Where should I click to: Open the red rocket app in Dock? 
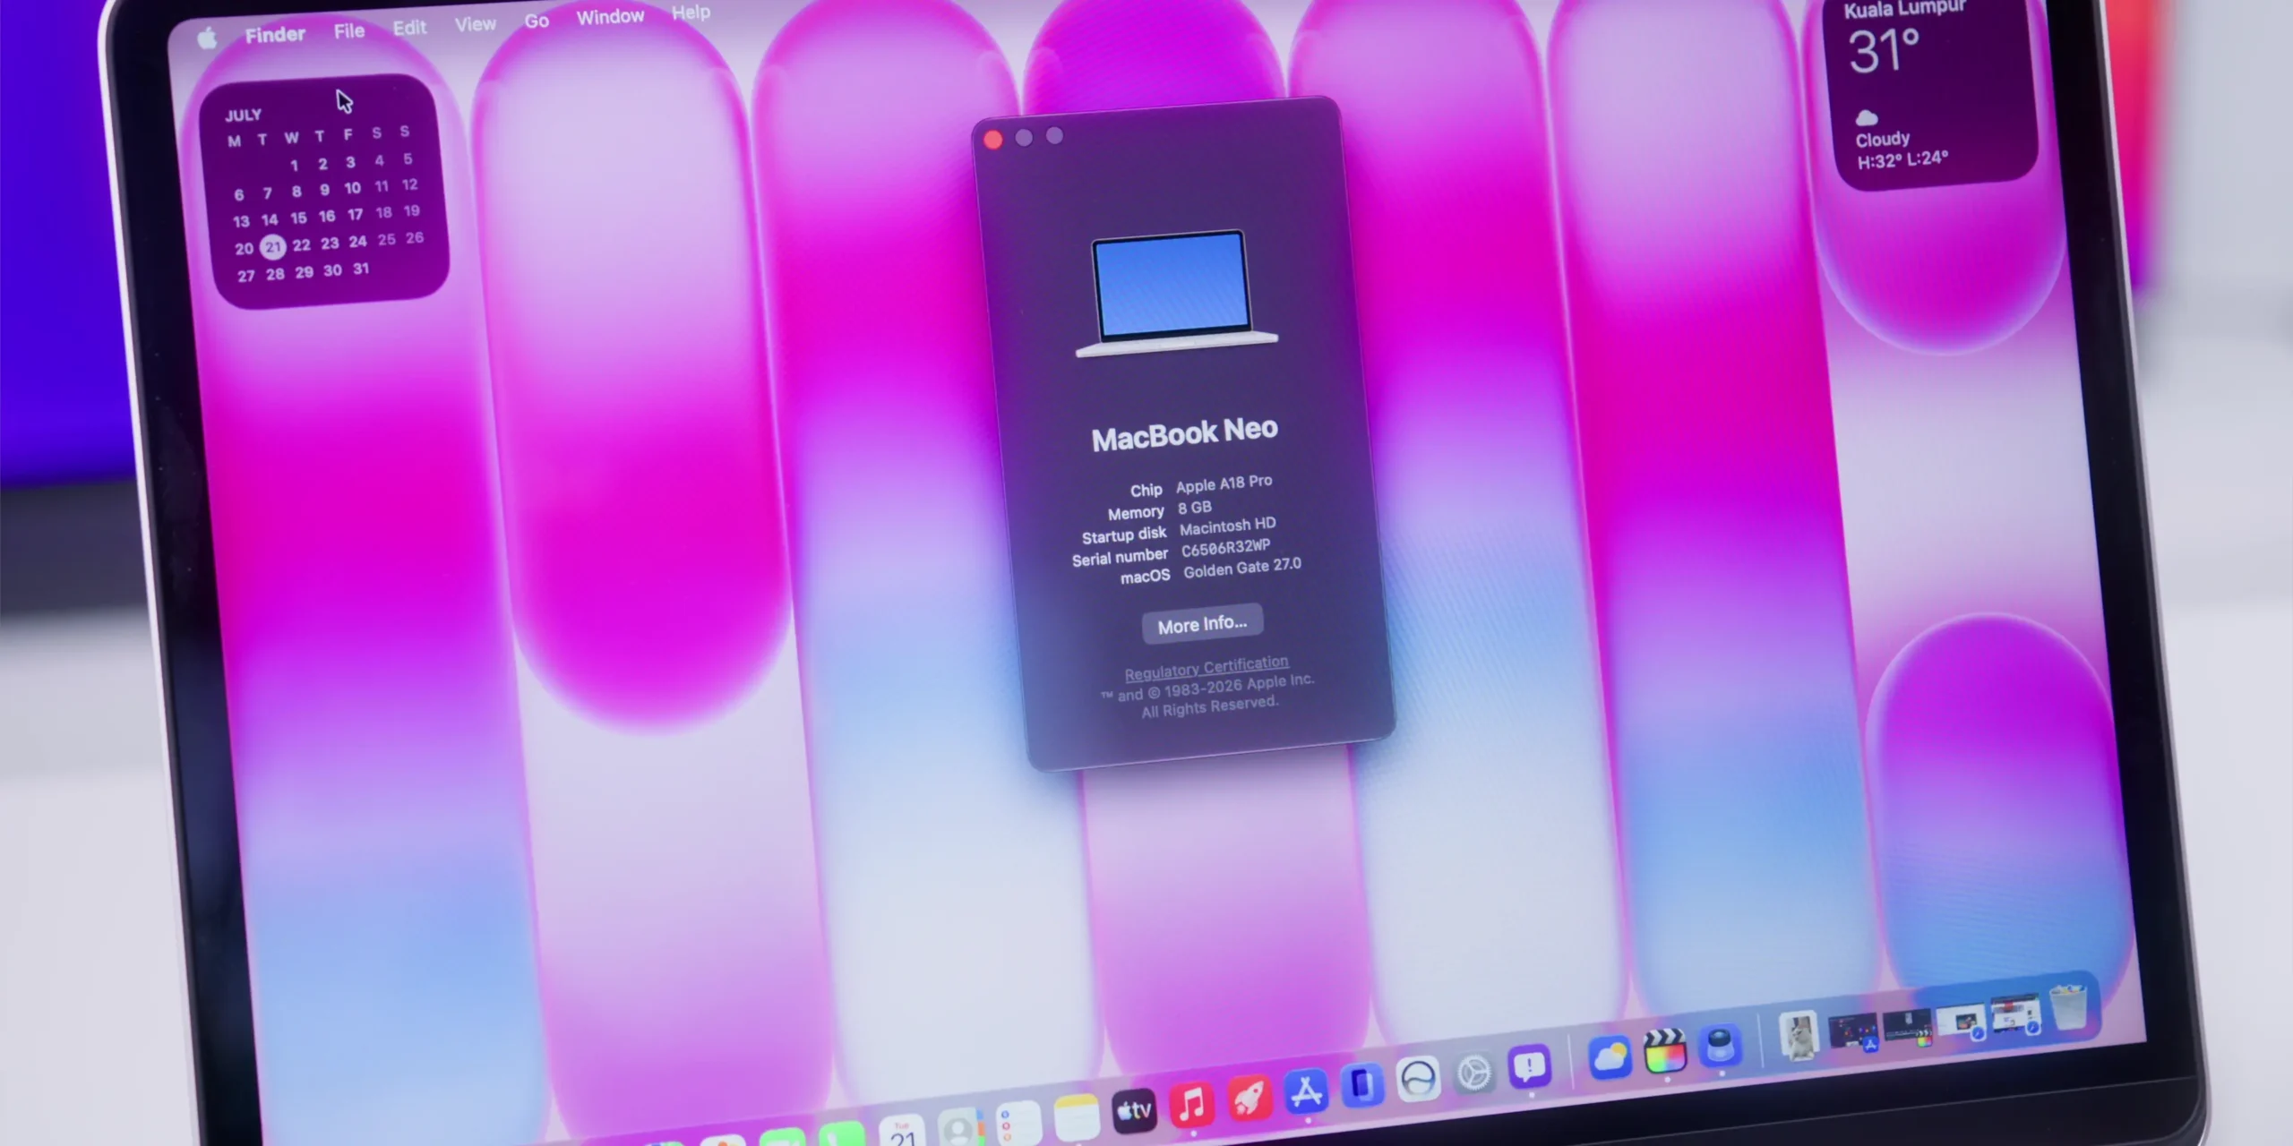point(1250,1099)
